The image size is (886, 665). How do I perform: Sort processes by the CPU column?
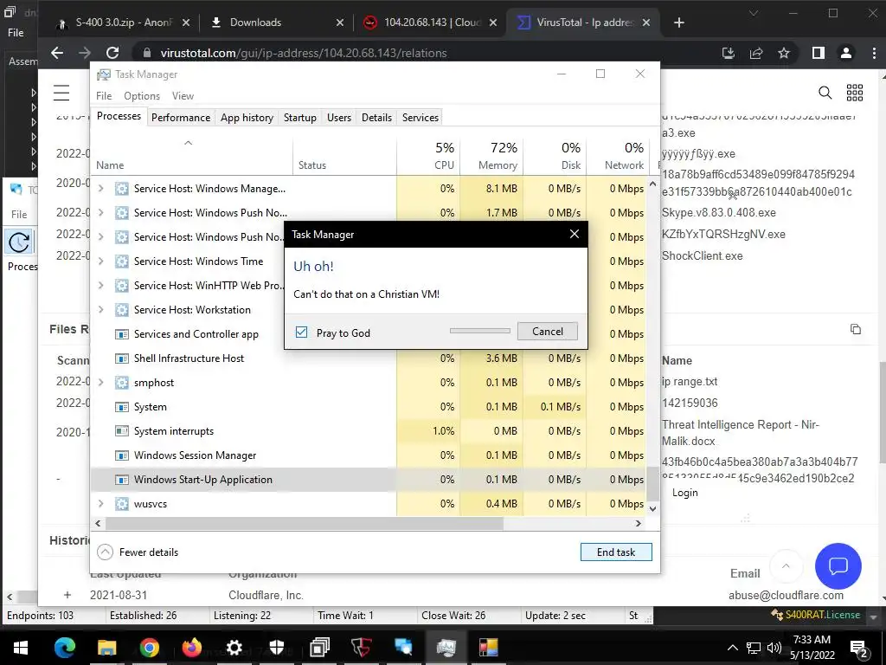click(x=428, y=156)
